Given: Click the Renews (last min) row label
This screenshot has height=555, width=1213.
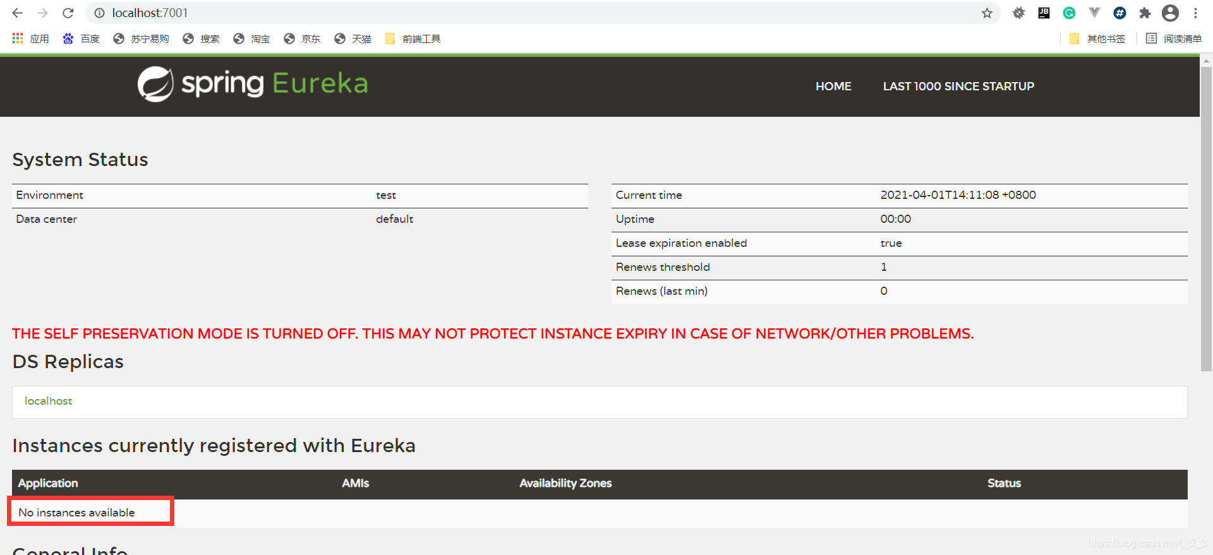Looking at the screenshot, I should pos(661,291).
